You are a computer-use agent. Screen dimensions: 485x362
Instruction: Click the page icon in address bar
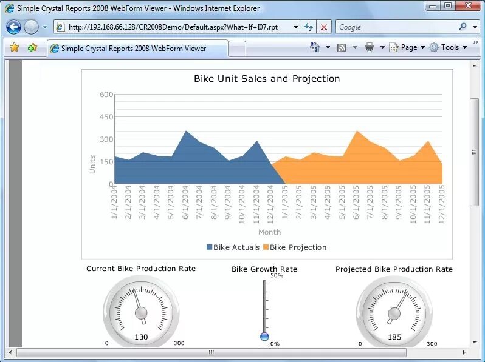60,27
